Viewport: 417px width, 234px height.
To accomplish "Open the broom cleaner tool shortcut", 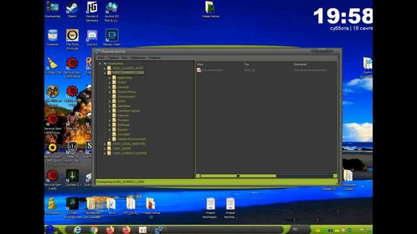I will 53,66.
